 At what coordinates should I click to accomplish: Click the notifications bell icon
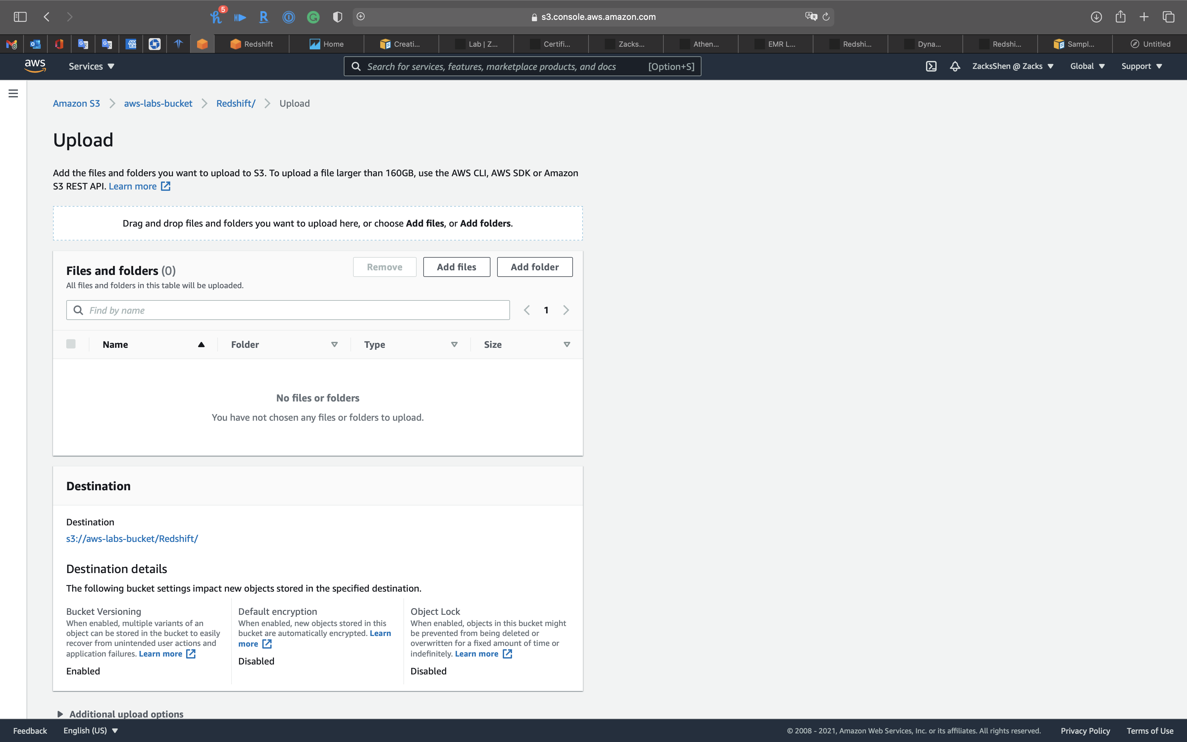[x=955, y=66]
